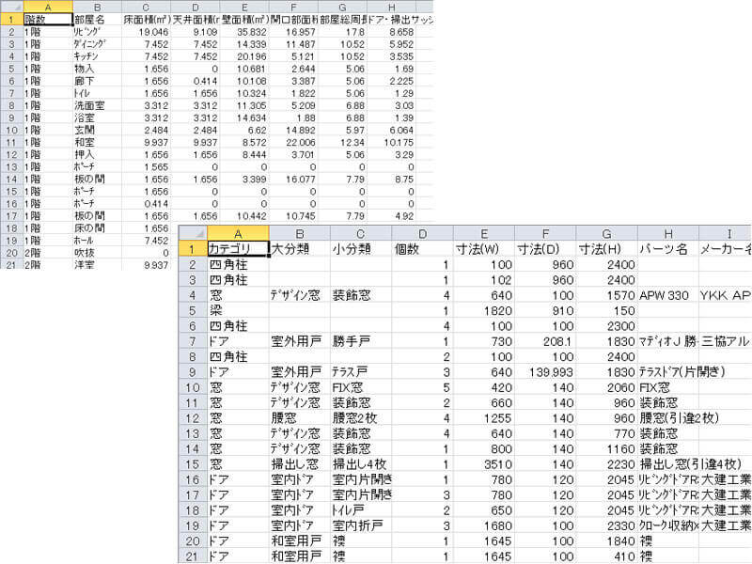
Task: Click the 梁 category cell
Action: pyautogui.click(x=237, y=309)
